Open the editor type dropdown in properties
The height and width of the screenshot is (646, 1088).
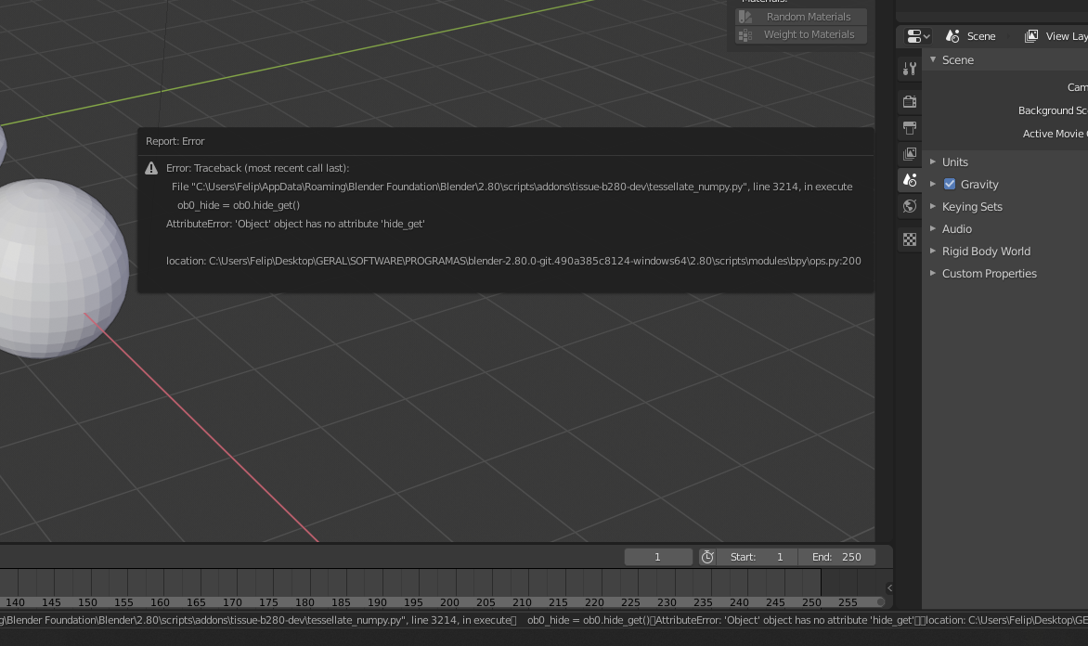click(918, 36)
